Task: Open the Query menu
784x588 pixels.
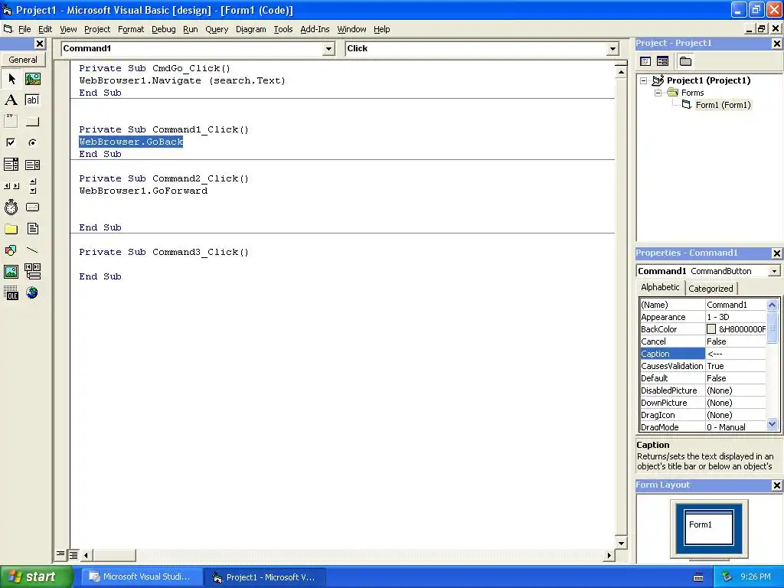Action: pyautogui.click(x=217, y=29)
